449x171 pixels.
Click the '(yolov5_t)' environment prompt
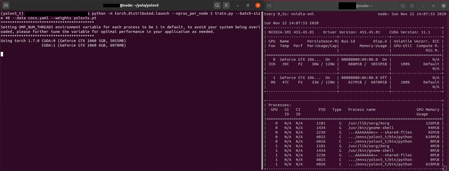pos(12,13)
